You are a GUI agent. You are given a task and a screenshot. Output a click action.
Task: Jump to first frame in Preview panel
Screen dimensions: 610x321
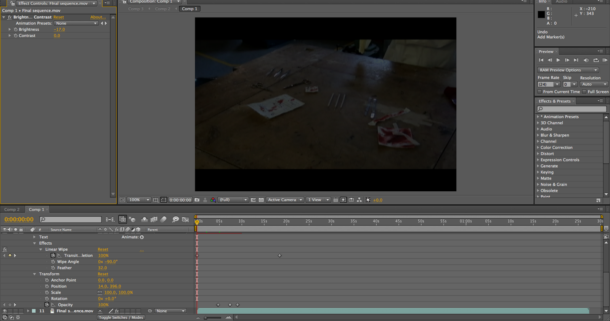pyautogui.click(x=541, y=60)
